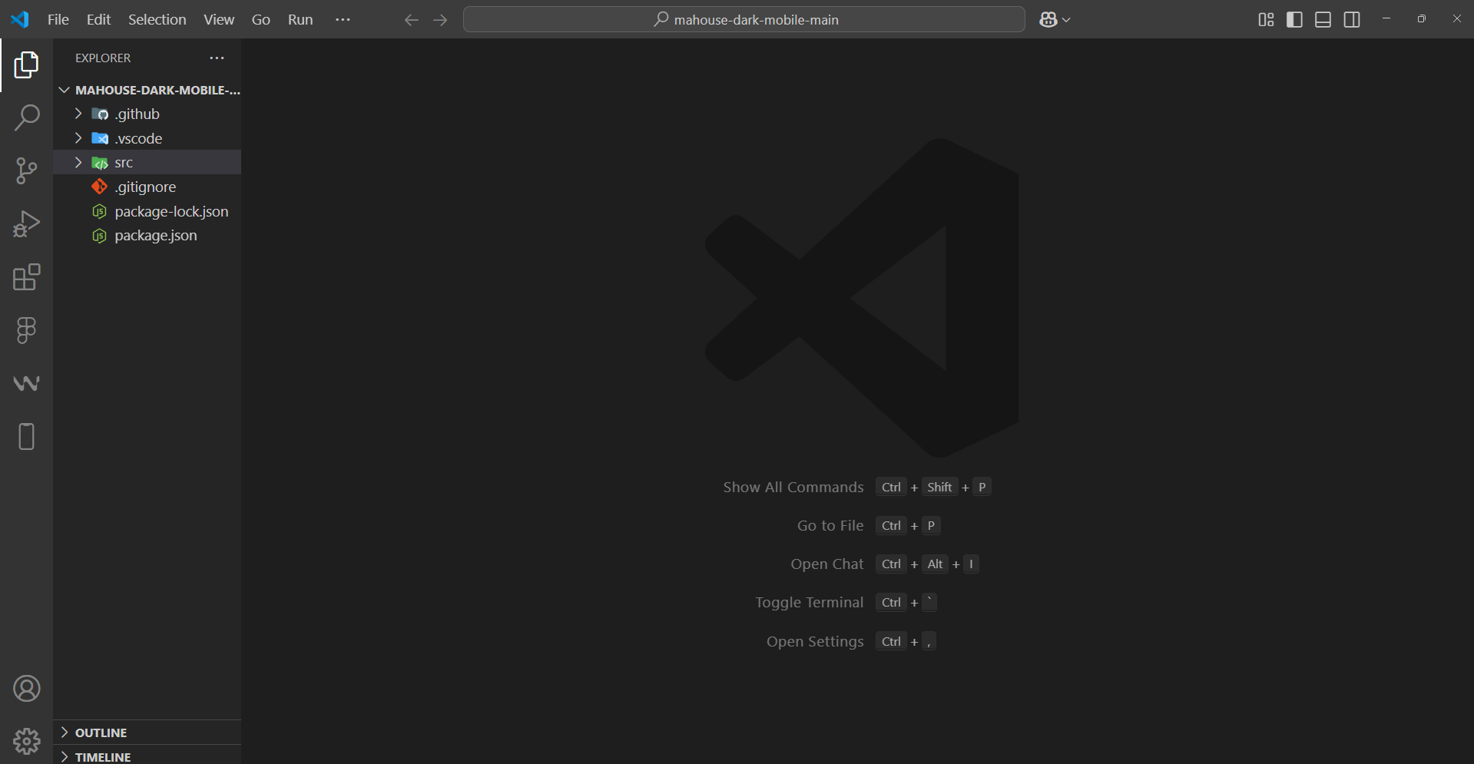Screen dimensions: 1474x764
Task: Open the Accounts menu
Action: pyautogui.click(x=26, y=689)
